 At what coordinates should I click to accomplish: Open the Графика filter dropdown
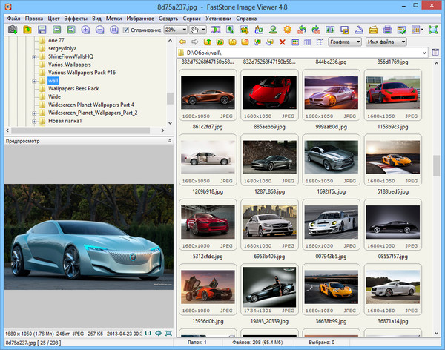[x=345, y=42]
